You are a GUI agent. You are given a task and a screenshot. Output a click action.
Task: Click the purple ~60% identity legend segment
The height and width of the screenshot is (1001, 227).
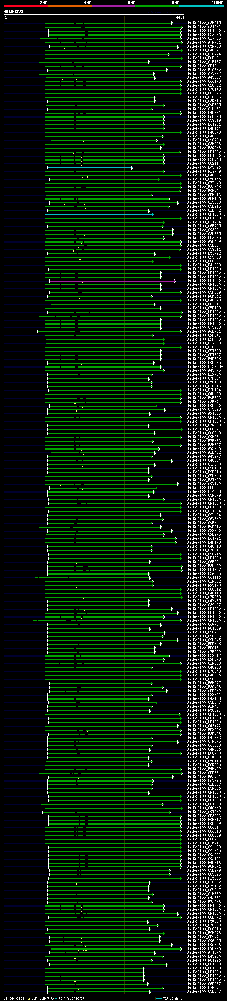tap(114, 6)
